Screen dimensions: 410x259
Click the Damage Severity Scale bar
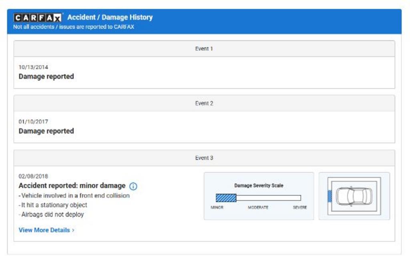tap(258, 198)
